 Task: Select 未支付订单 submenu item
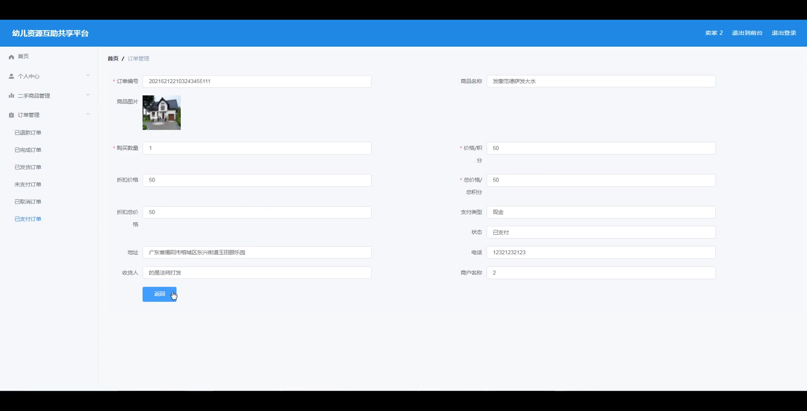[28, 185]
